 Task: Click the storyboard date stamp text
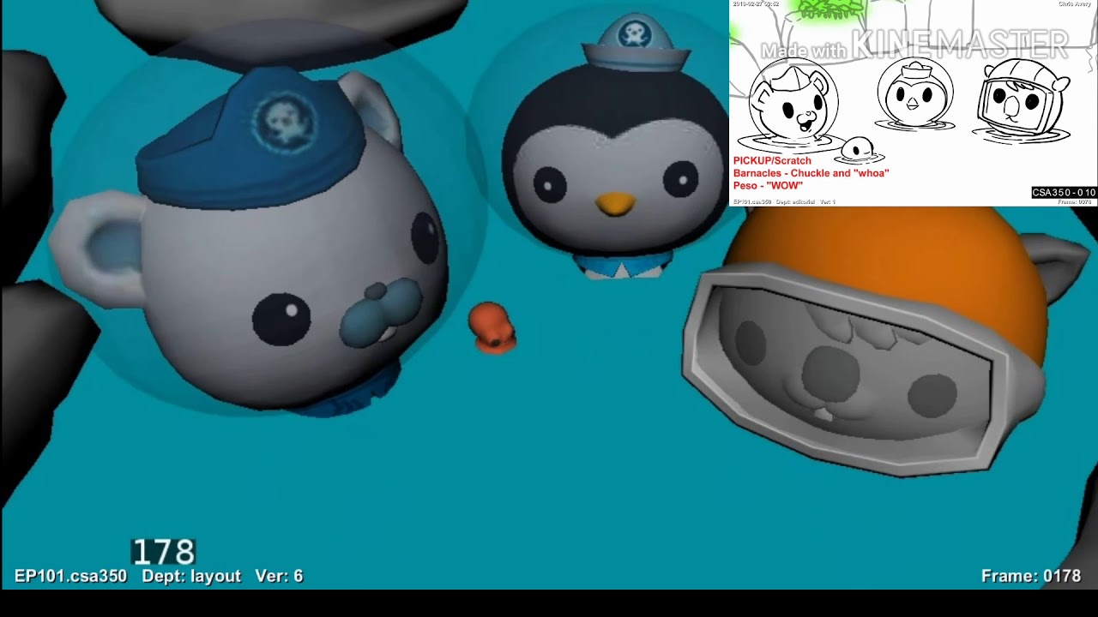coord(756,4)
